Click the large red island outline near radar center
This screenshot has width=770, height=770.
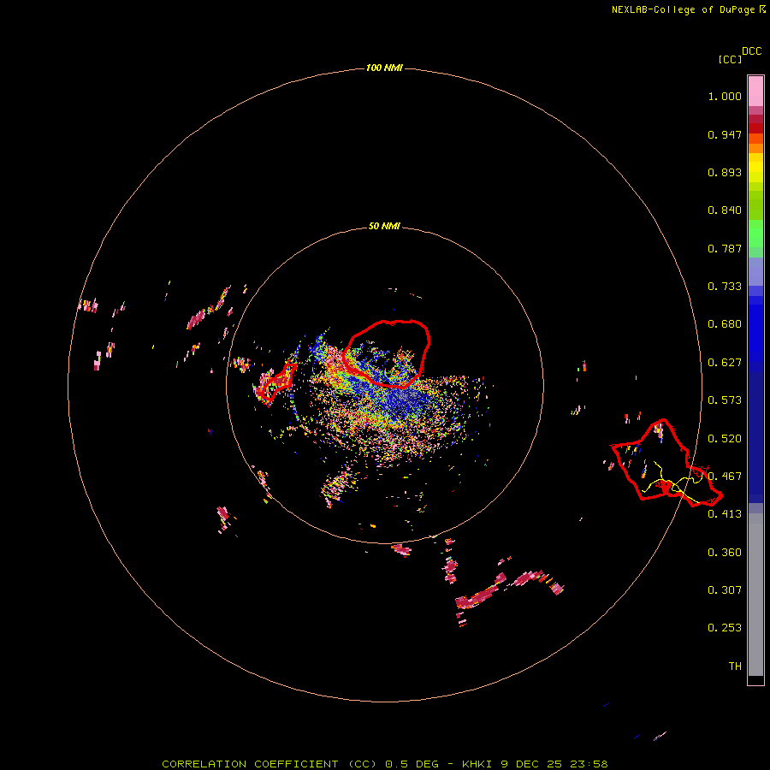(386, 353)
